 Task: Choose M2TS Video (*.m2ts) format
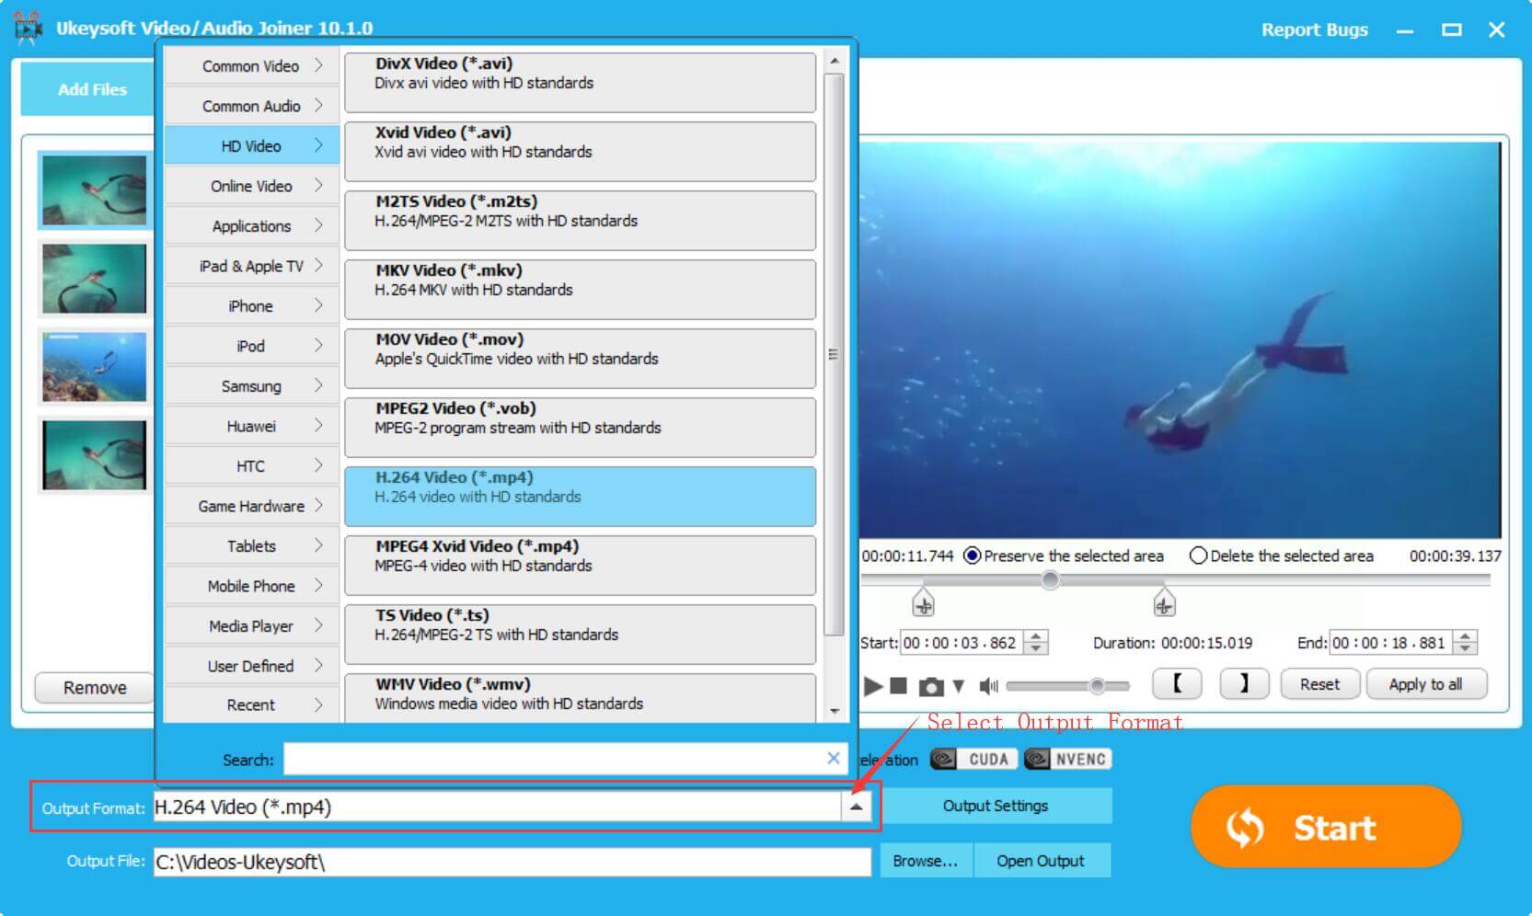pos(580,220)
